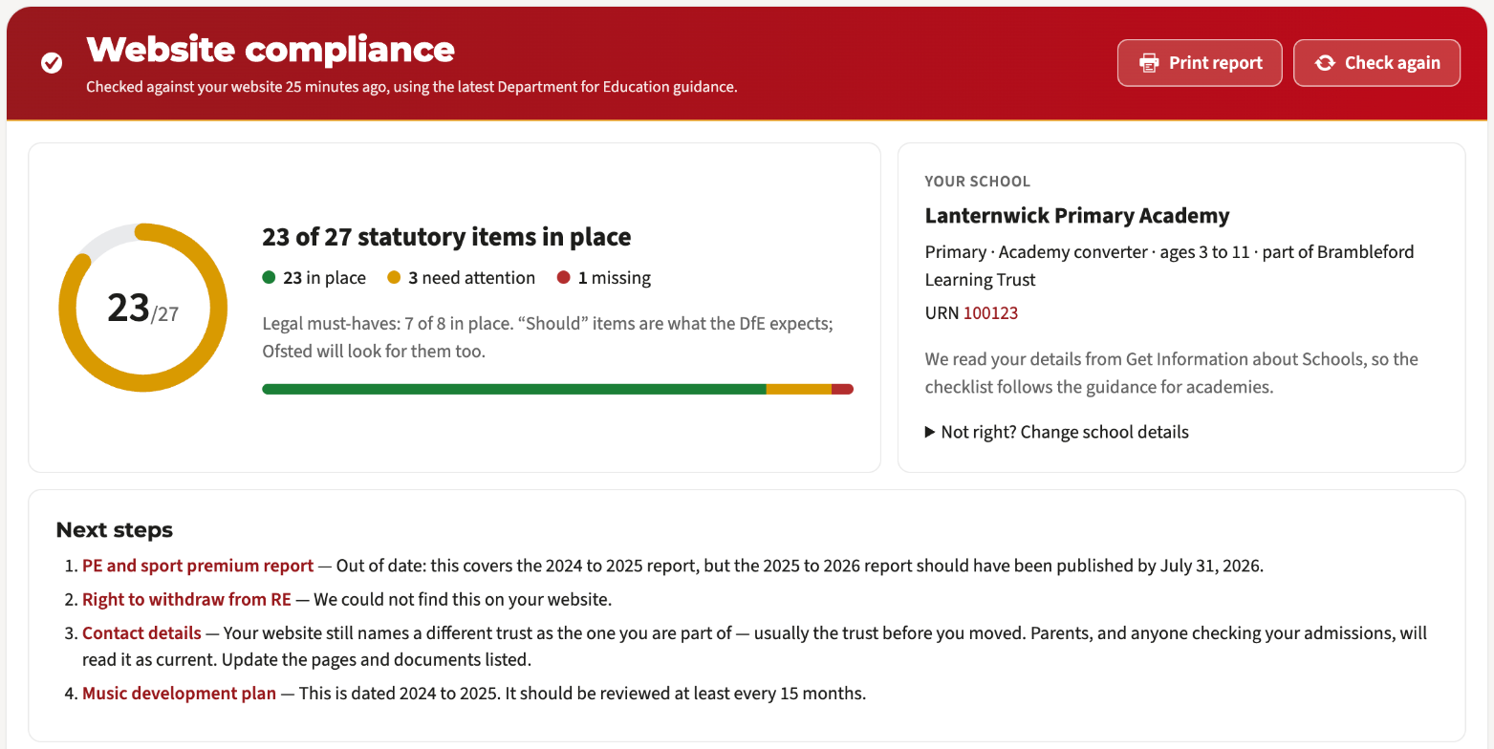
Task: Click the red dot next to missing
Action: (x=563, y=278)
